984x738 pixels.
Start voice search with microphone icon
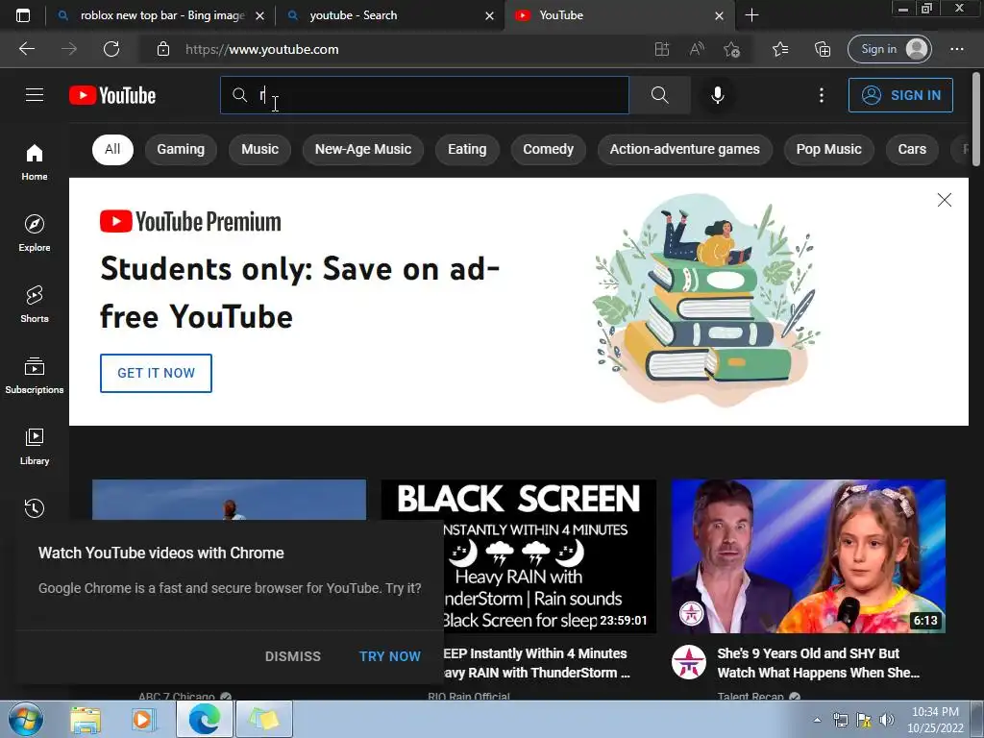717,95
